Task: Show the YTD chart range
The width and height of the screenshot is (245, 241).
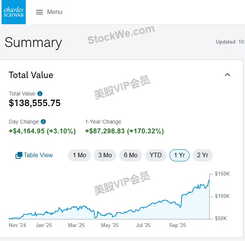Action: pos(155,155)
